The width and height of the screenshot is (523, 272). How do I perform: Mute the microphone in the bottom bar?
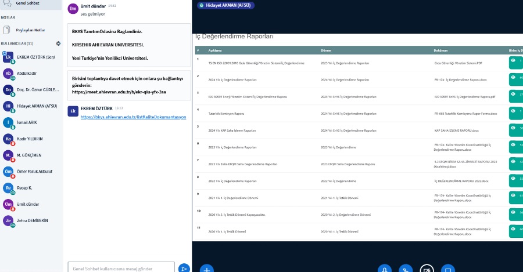[x=385, y=269]
